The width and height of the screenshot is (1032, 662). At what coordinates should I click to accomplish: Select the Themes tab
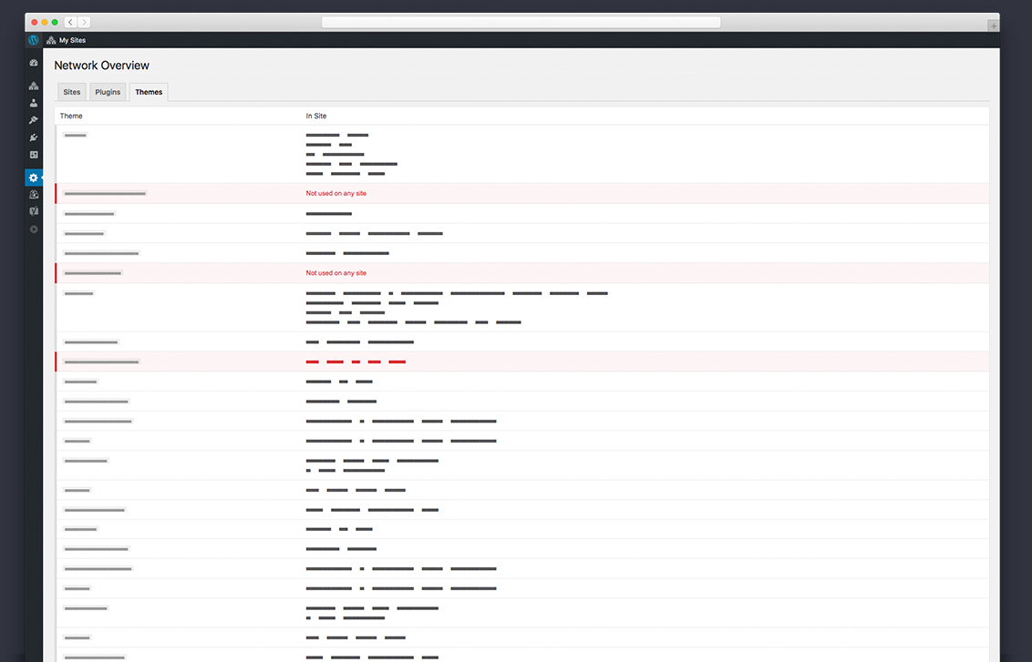(x=149, y=92)
